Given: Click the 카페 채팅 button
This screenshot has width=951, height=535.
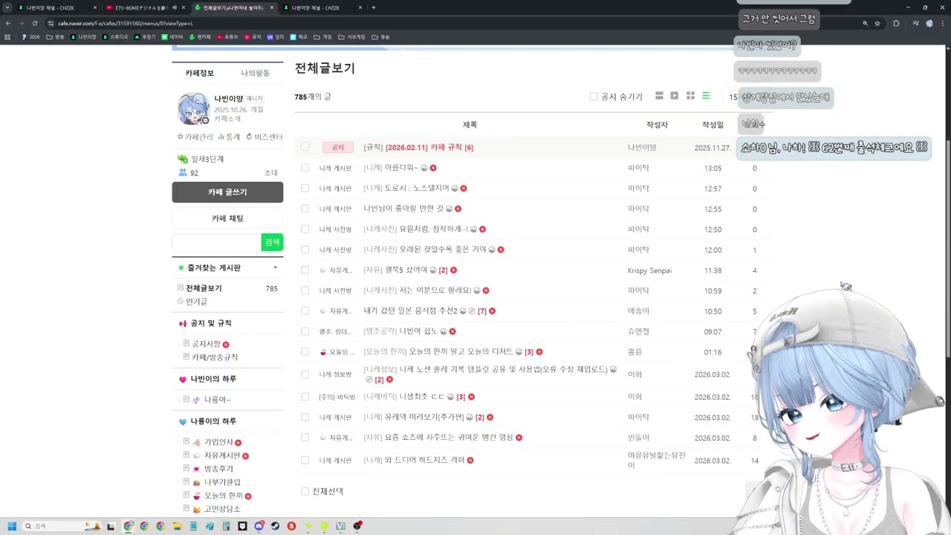Looking at the screenshot, I should click(x=227, y=218).
